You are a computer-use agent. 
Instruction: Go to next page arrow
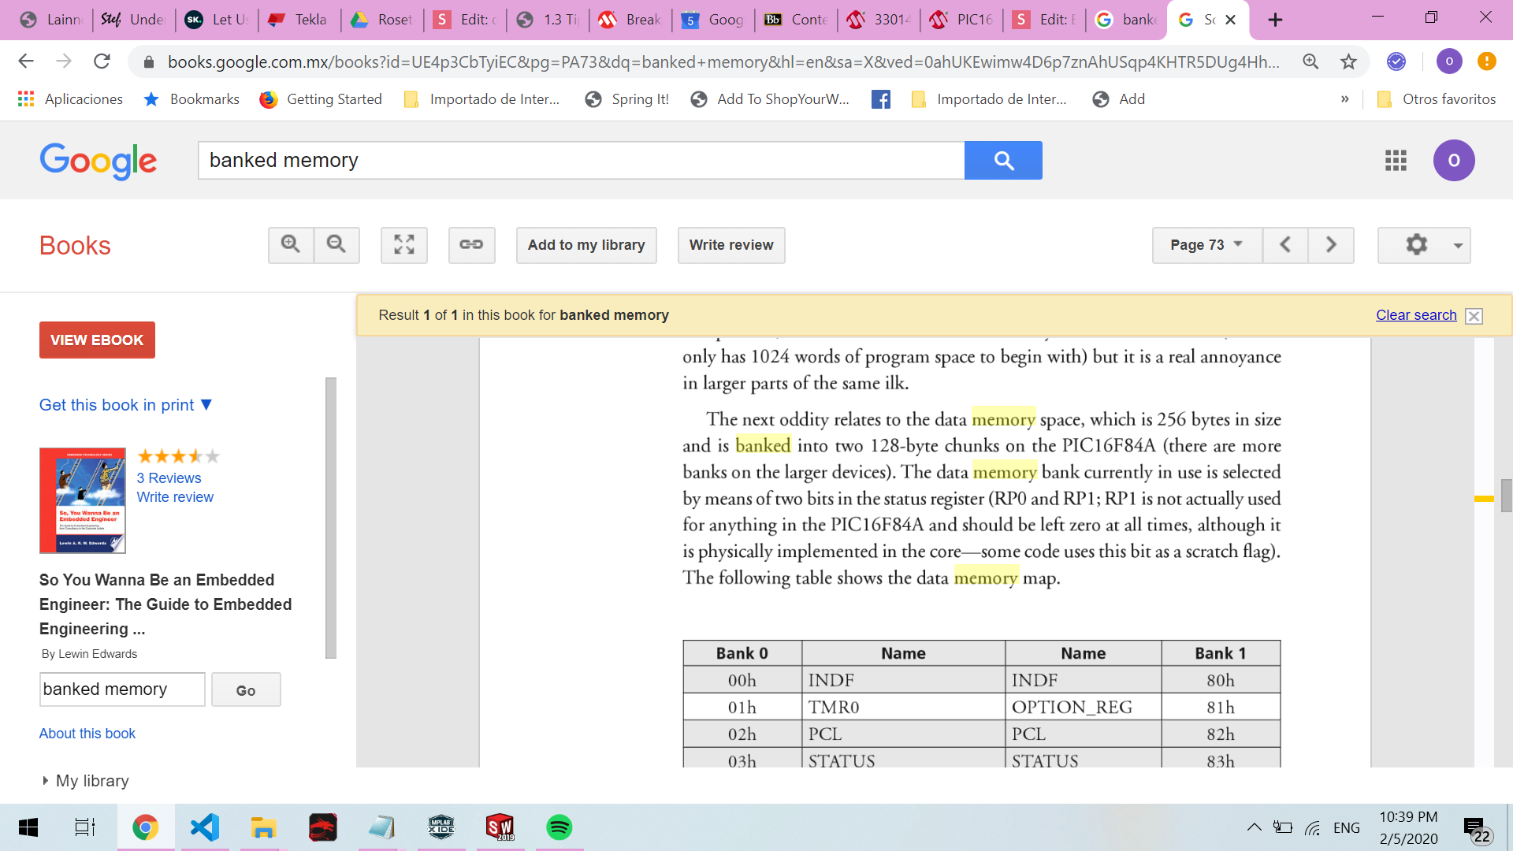(x=1331, y=245)
